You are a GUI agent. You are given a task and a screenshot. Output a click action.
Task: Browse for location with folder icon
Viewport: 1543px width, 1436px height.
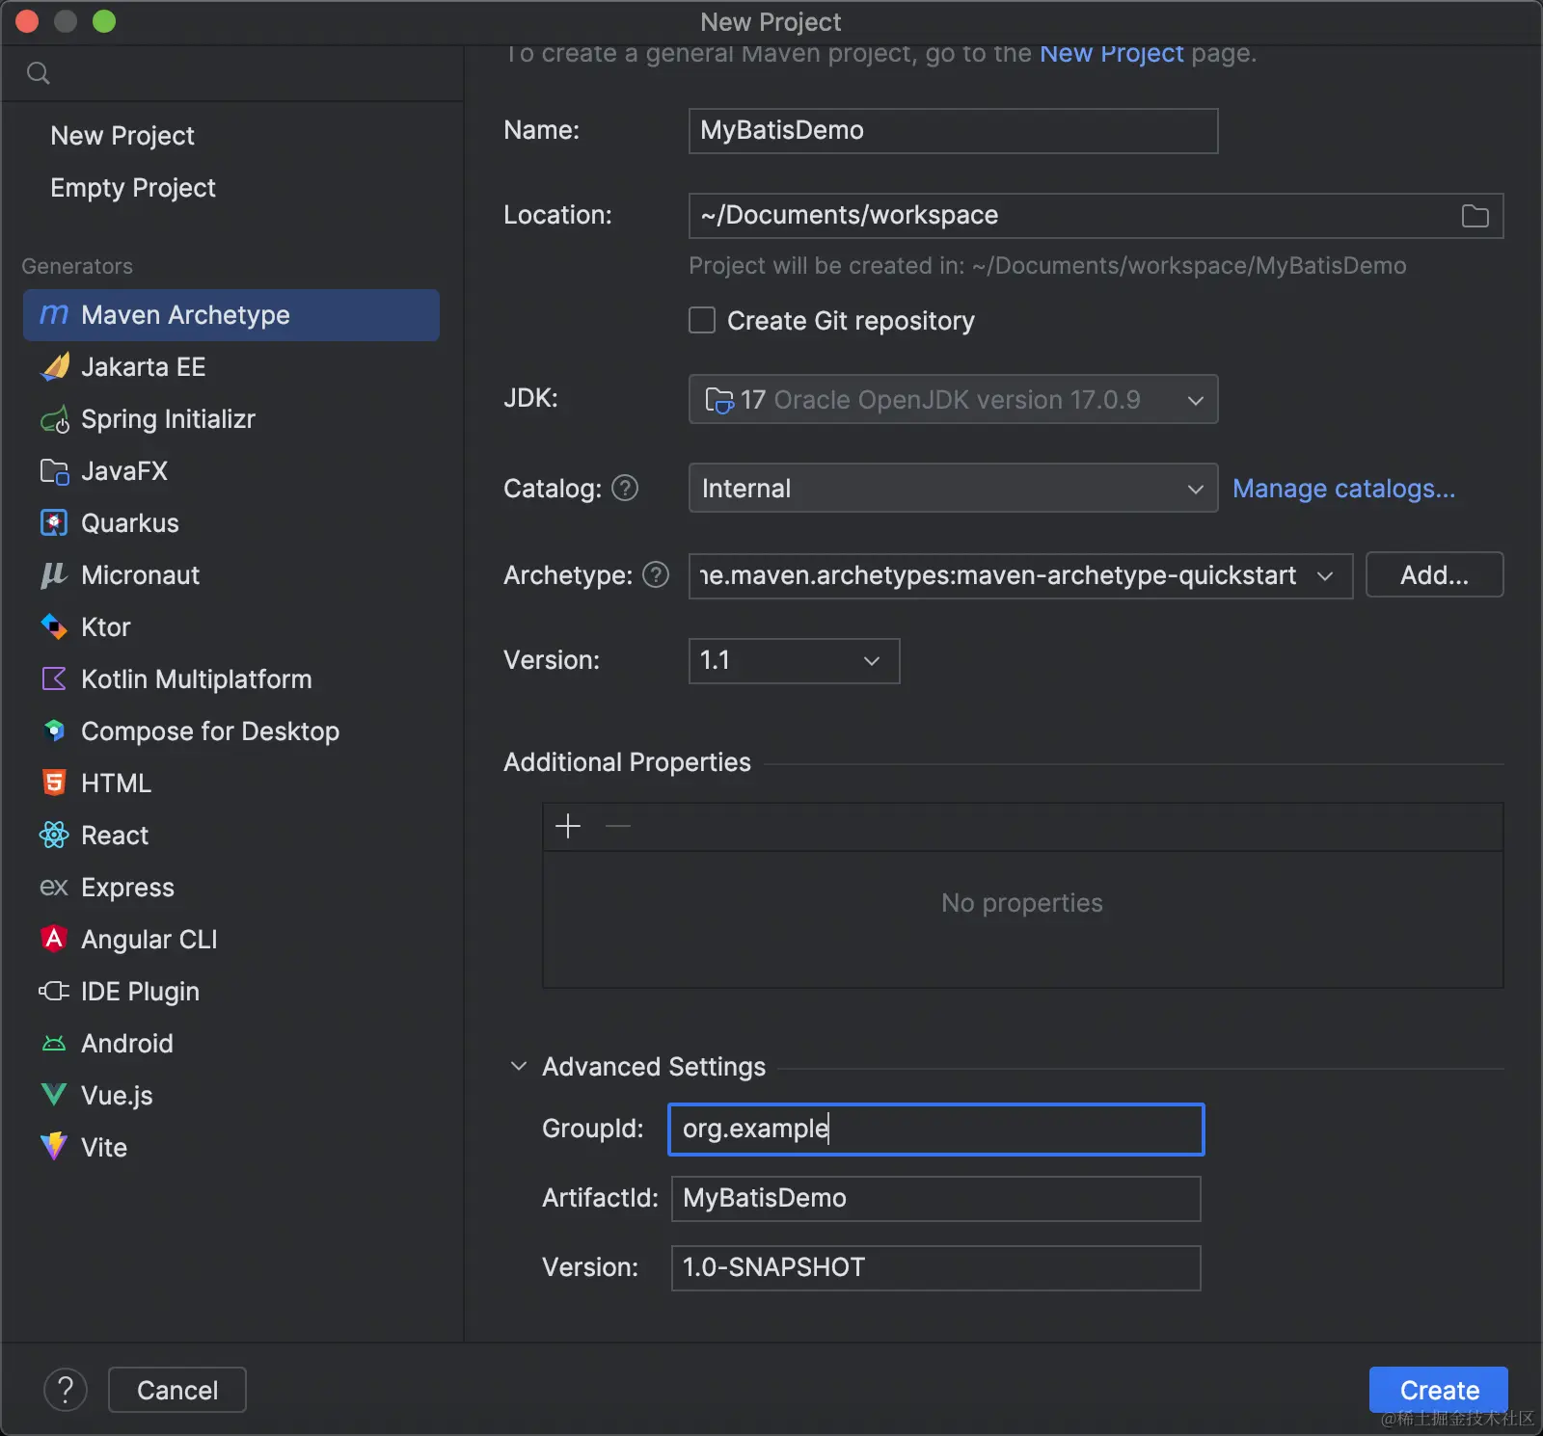(x=1475, y=216)
